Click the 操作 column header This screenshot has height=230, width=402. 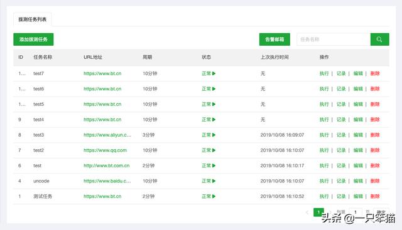(x=324, y=57)
